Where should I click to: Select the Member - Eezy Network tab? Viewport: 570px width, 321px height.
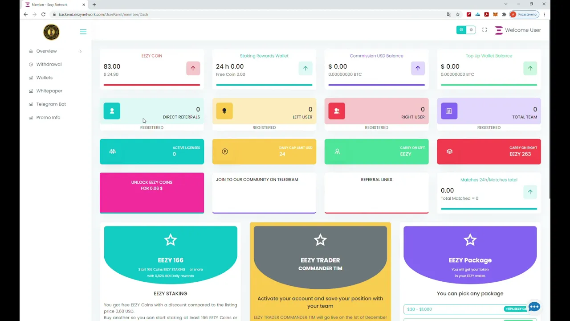54,4
